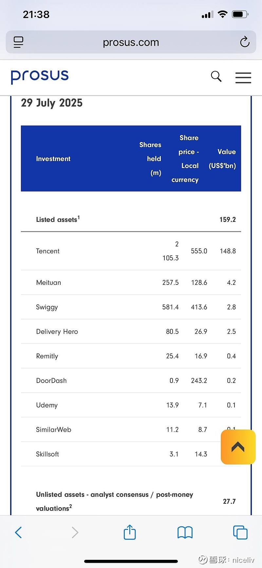Open the Prosus hamburger navigation menu
The image size is (262, 568).
243,77
